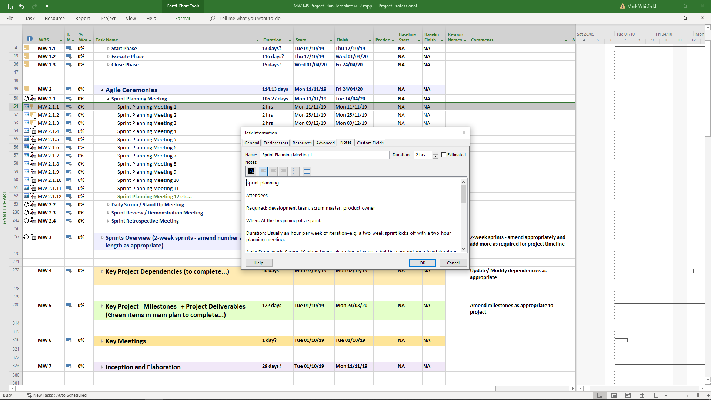Viewport: 711px width, 400px height.
Task: Check the Estimated checkbox
Action: (444, 155)
